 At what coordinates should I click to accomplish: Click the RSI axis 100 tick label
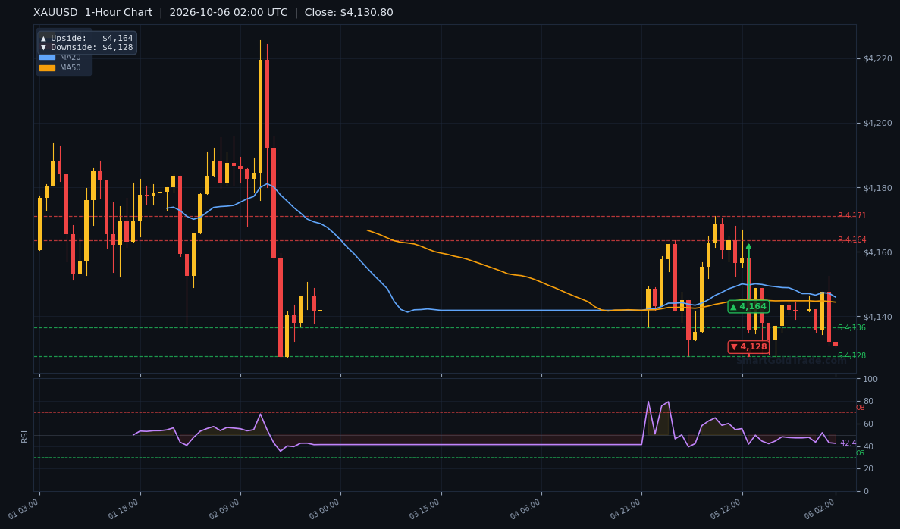[870, 379]
